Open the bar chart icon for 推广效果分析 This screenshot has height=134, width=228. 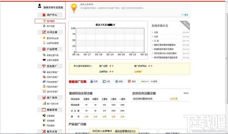[x=44, y=103]
